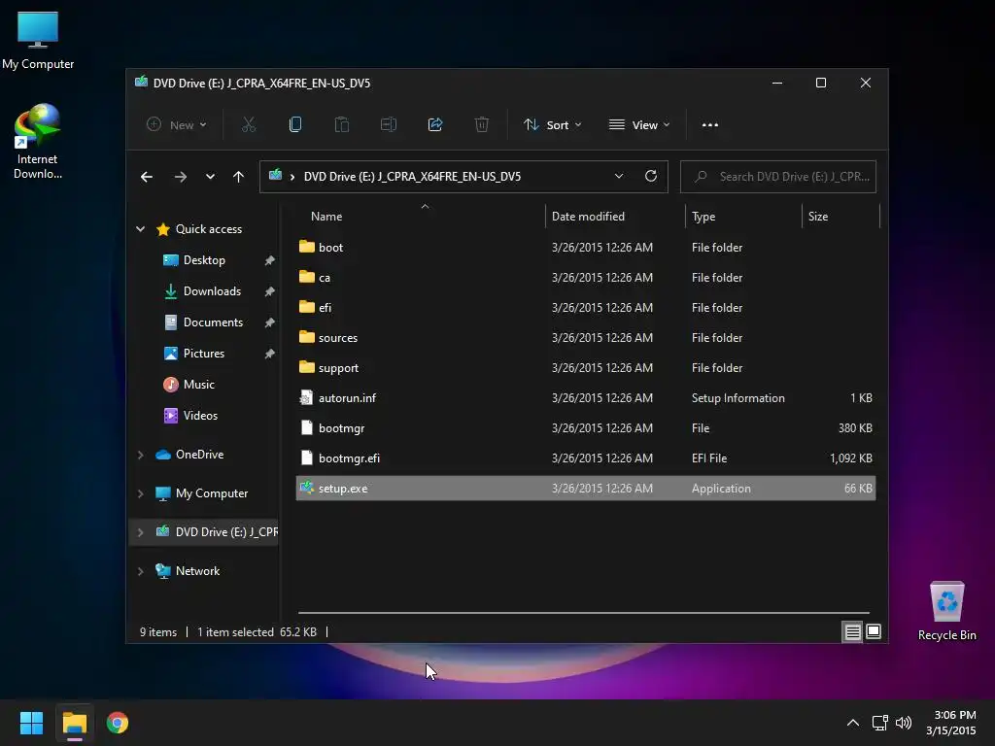Viewport: 995px width, 746px height.
Task: Collapse the Quick access tree node
Action: pyautogui.click(x=140, y=229)
